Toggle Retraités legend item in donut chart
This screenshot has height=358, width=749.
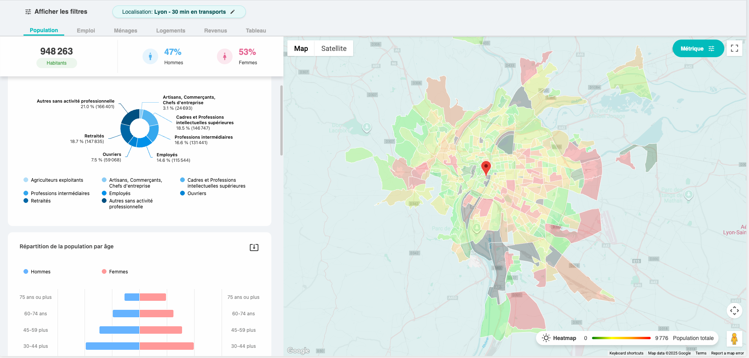coord(37,201)
